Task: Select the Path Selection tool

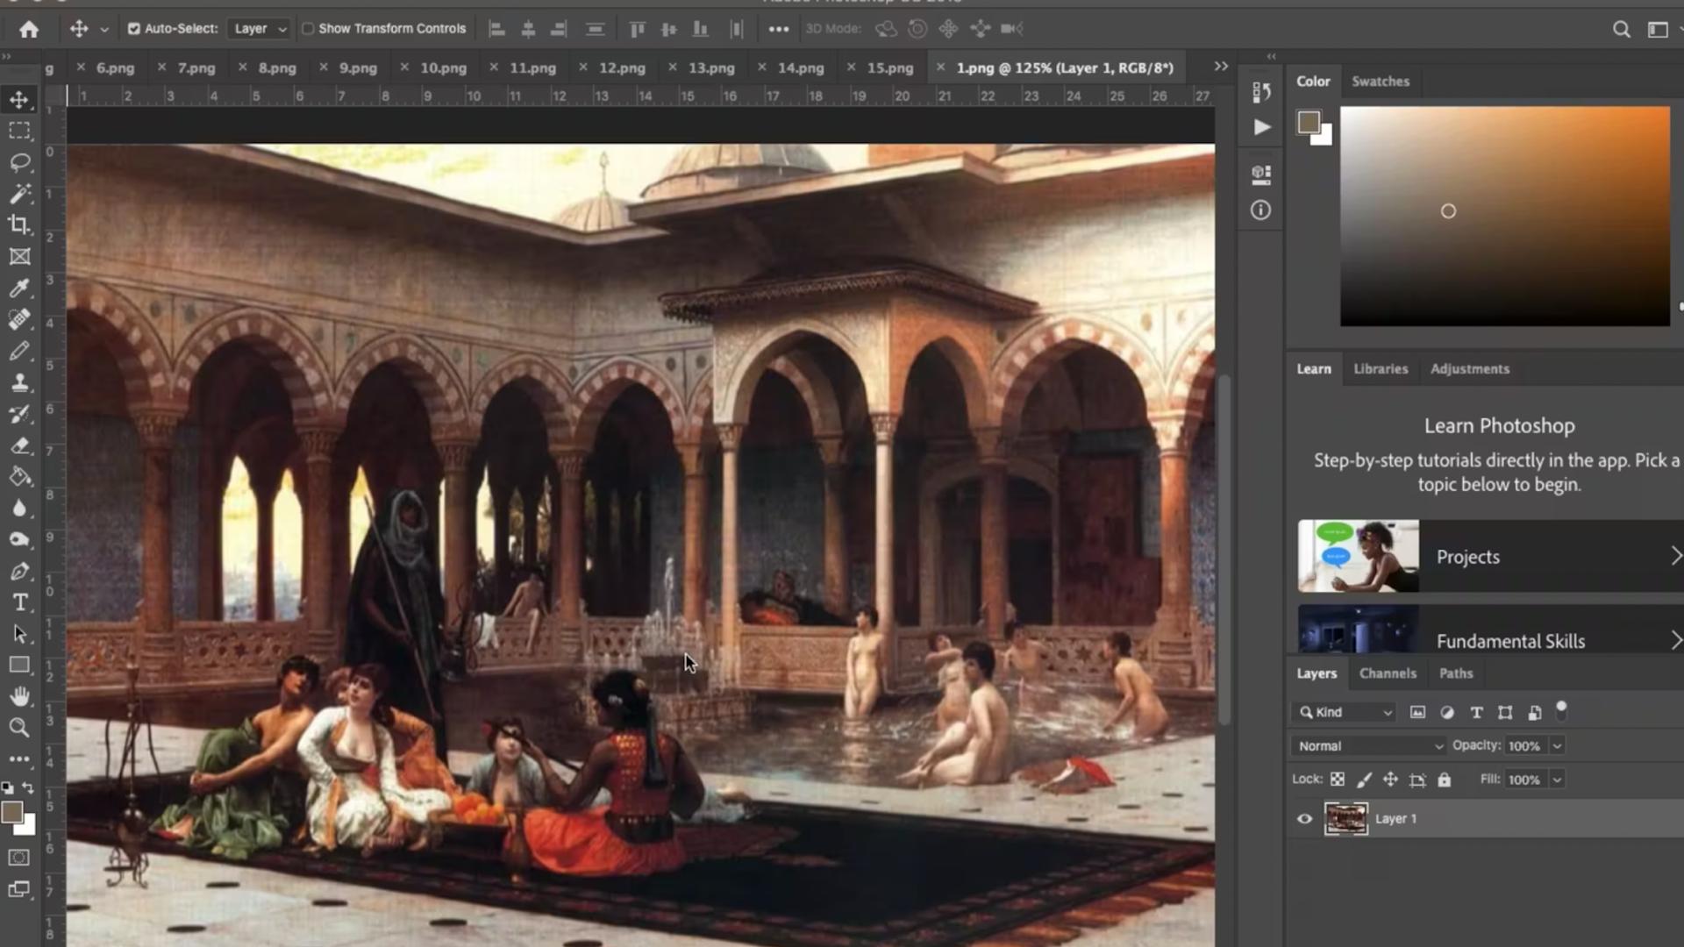Action: pyautogui.click(x=19, y=634)
